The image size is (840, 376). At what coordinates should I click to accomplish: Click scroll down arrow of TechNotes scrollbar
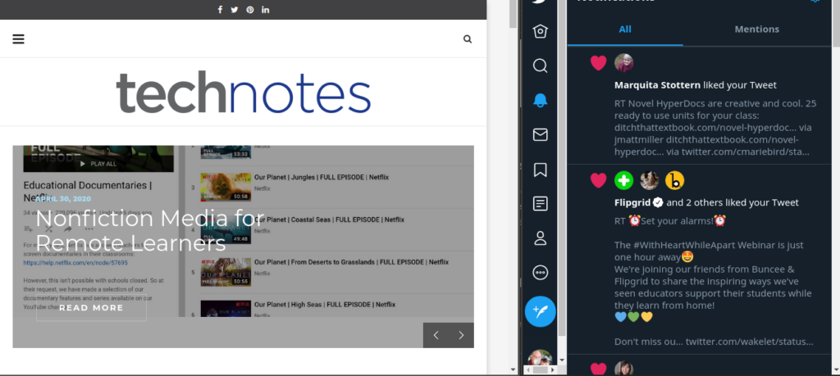(x=513, y=369)
